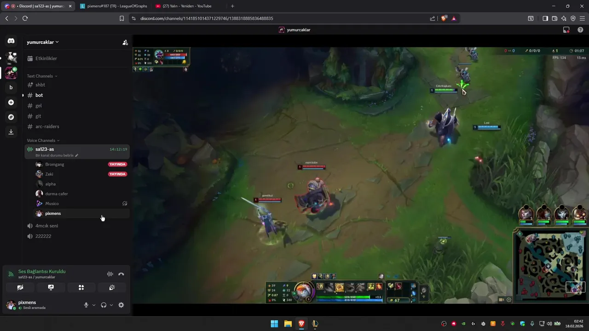The image size is (589, 331).
Task: Mute the microphone in user panel
Action: (86, 305)
